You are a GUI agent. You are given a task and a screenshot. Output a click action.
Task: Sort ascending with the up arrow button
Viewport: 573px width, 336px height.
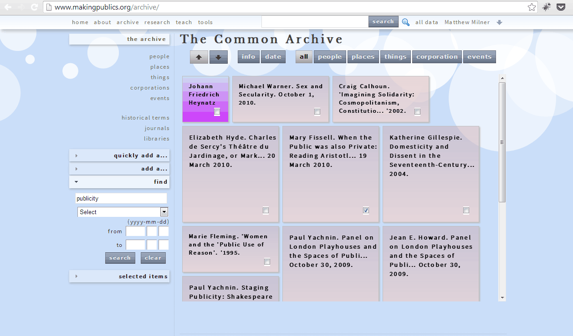pos(199,57)
